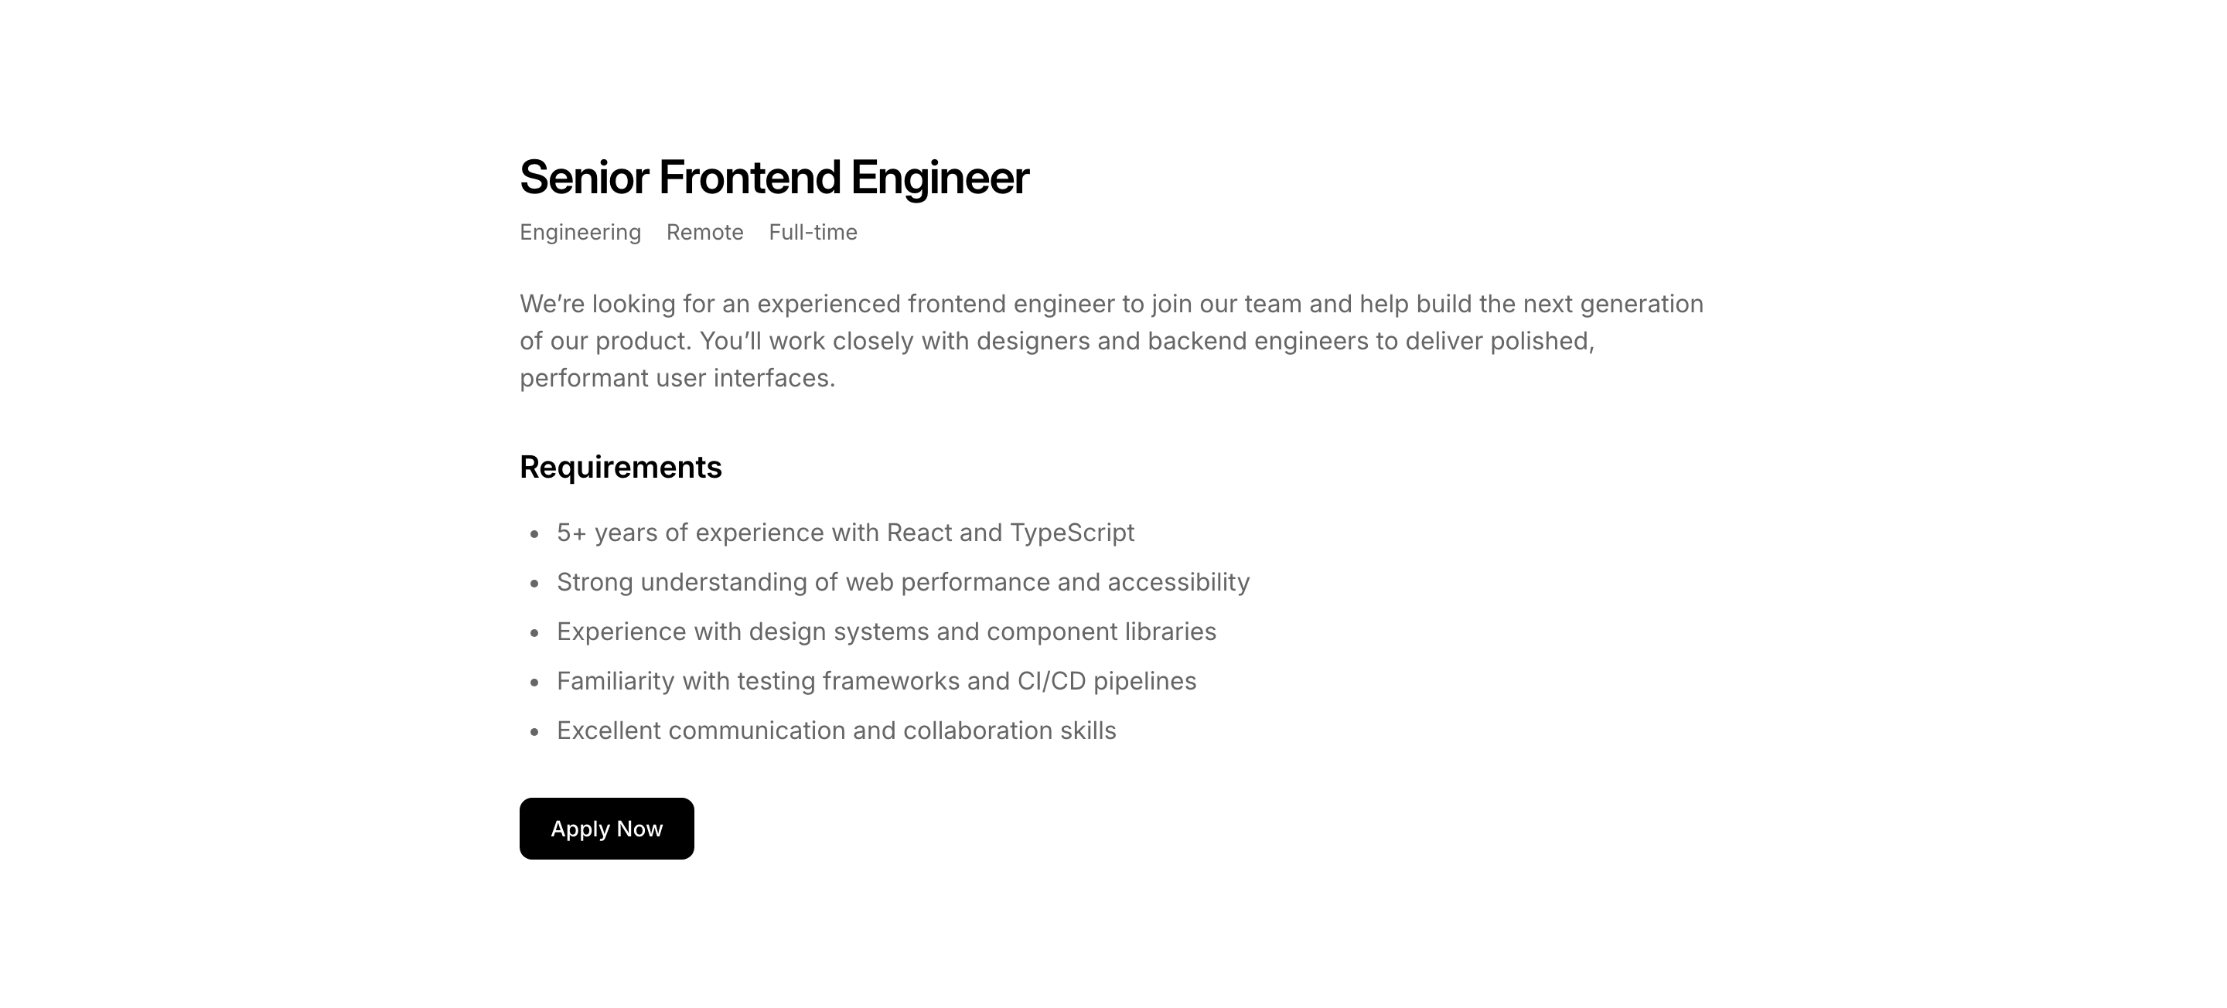Click the communication and collaboration skills item
This screenshot has height=1008, width=2227.
click(x=836, y=730)
